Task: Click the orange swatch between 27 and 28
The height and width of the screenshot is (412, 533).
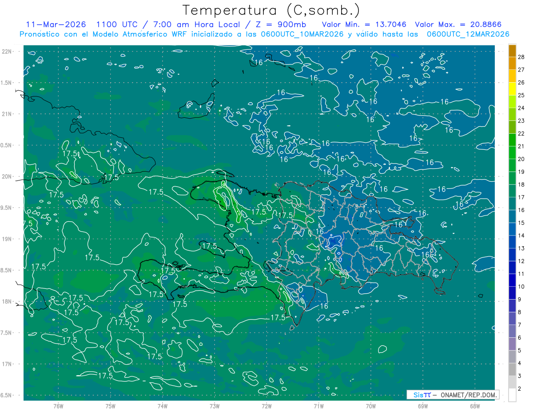Action: coord(512,64)
